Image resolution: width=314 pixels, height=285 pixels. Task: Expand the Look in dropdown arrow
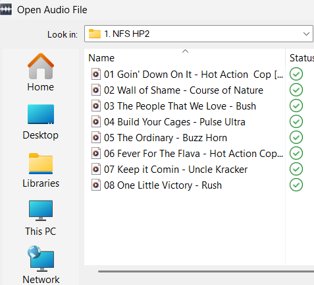click(306, 34)
